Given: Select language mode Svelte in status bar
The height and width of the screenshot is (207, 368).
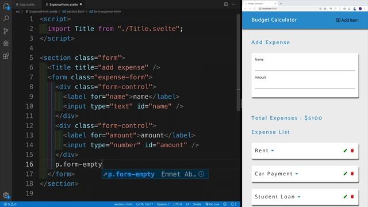Looking at the screenshot, I should click(x=197, y=205).
